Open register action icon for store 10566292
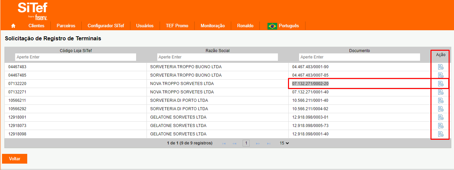 441,109
